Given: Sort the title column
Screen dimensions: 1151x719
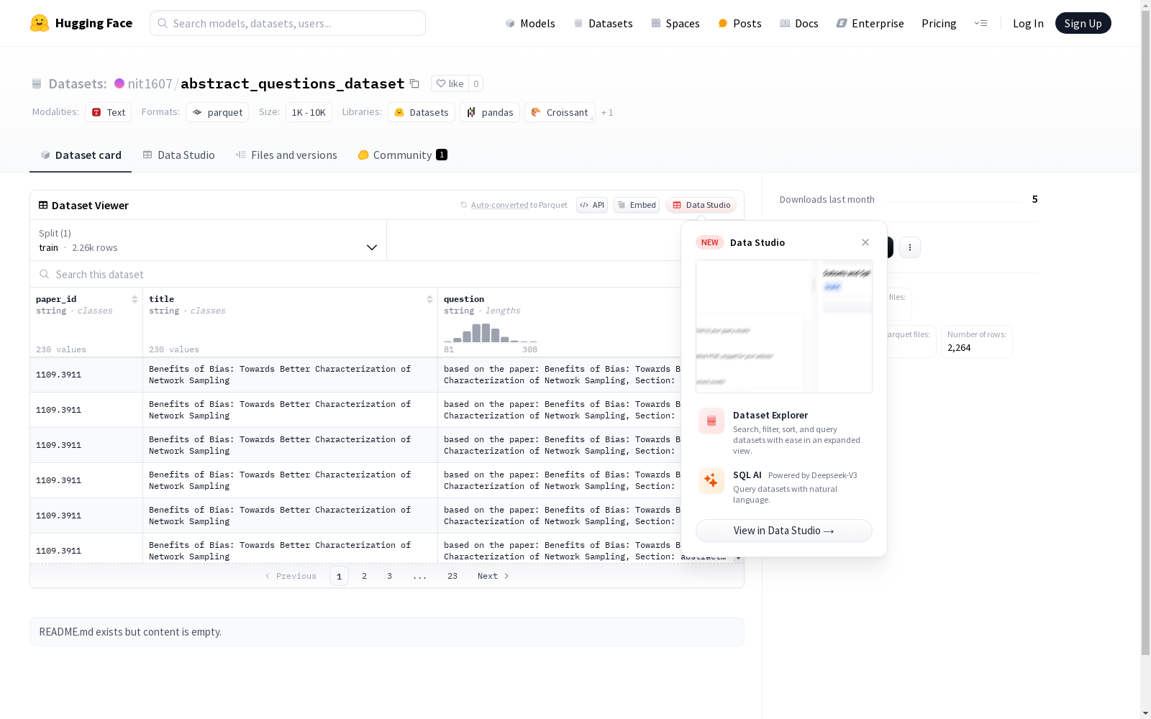Looking at the screenshot, I should 429,299.
